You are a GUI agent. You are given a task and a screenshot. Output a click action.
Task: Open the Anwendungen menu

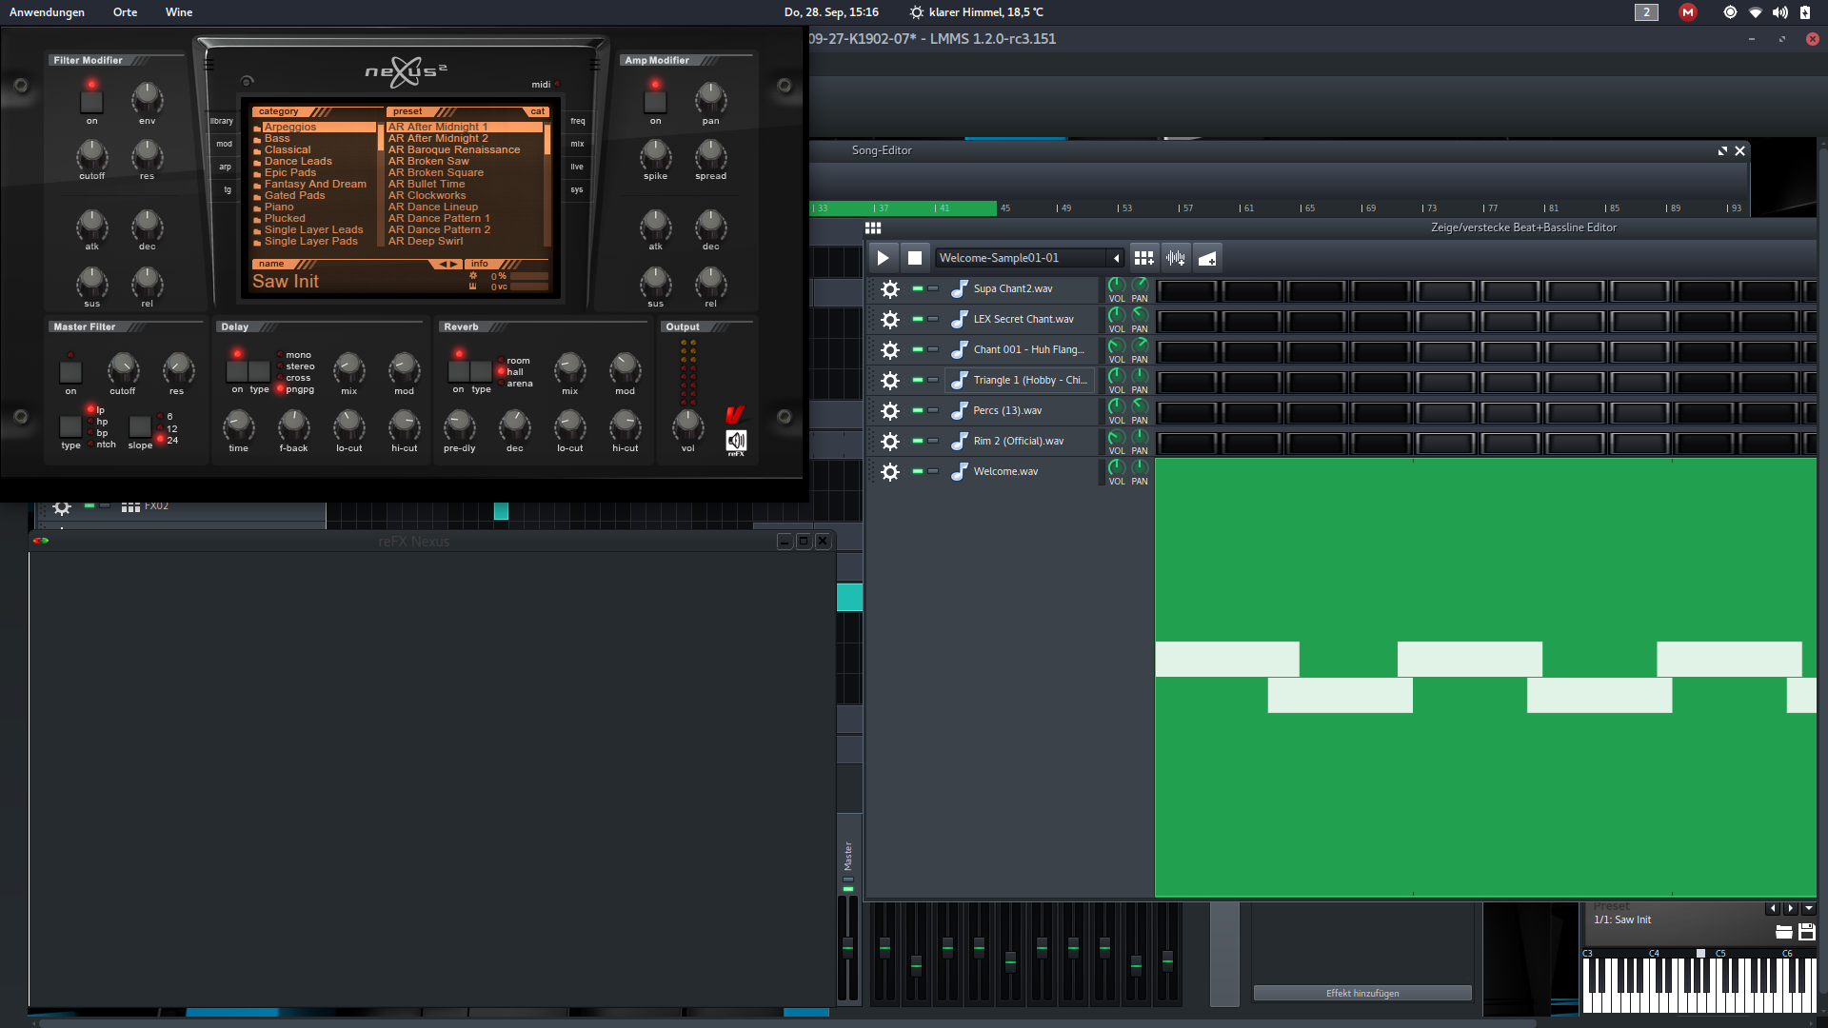(x=47, y=12)
